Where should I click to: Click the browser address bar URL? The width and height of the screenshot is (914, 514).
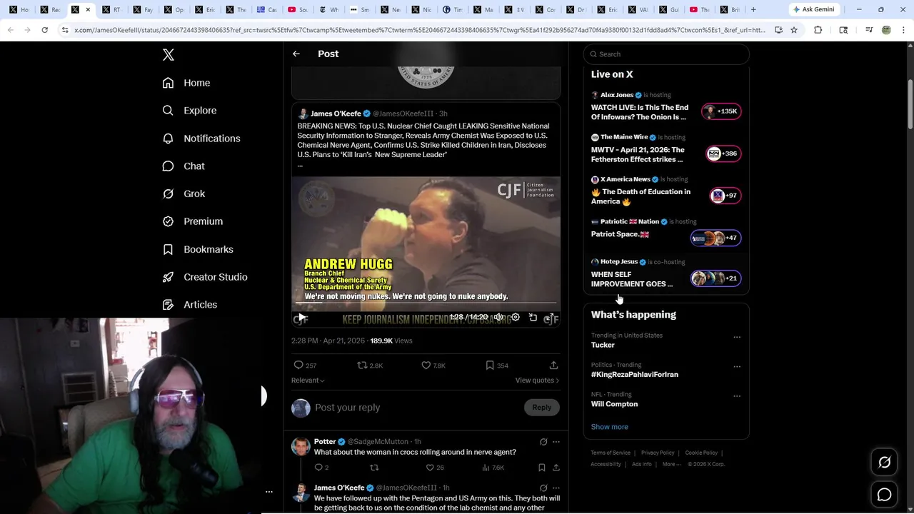pos(419,30)
